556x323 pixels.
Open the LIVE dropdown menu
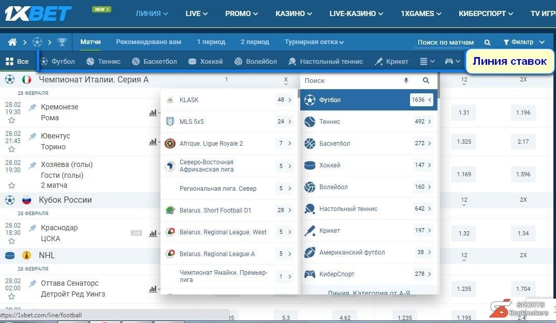[196, 13]
